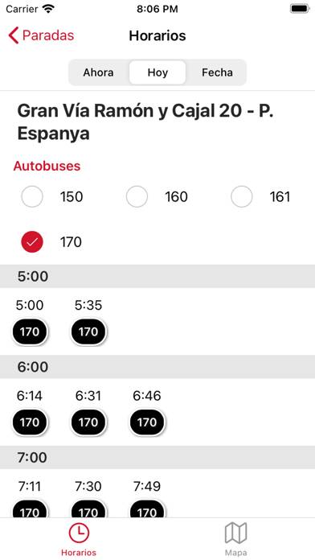This screenshot has width=315, height=560.
Task: Tap the 170 badge under 6:14
Action: point(30,422)
